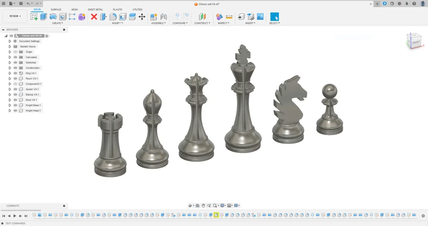Hide the Rook V4:1 component
428x226 pixels.
(x=15, y=100)
